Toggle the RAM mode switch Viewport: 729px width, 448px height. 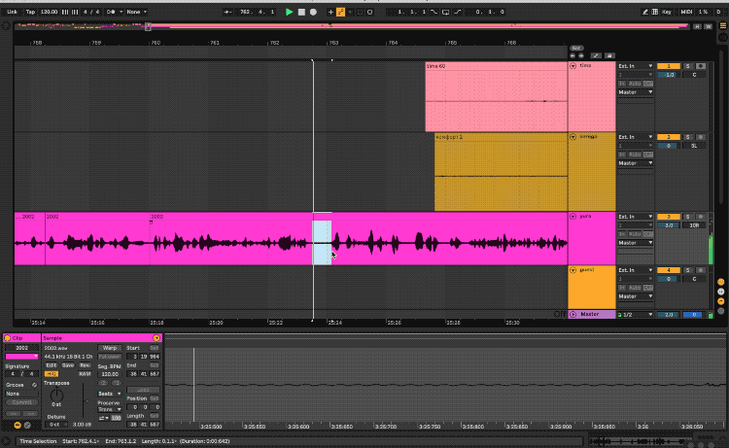coord(85,374)
